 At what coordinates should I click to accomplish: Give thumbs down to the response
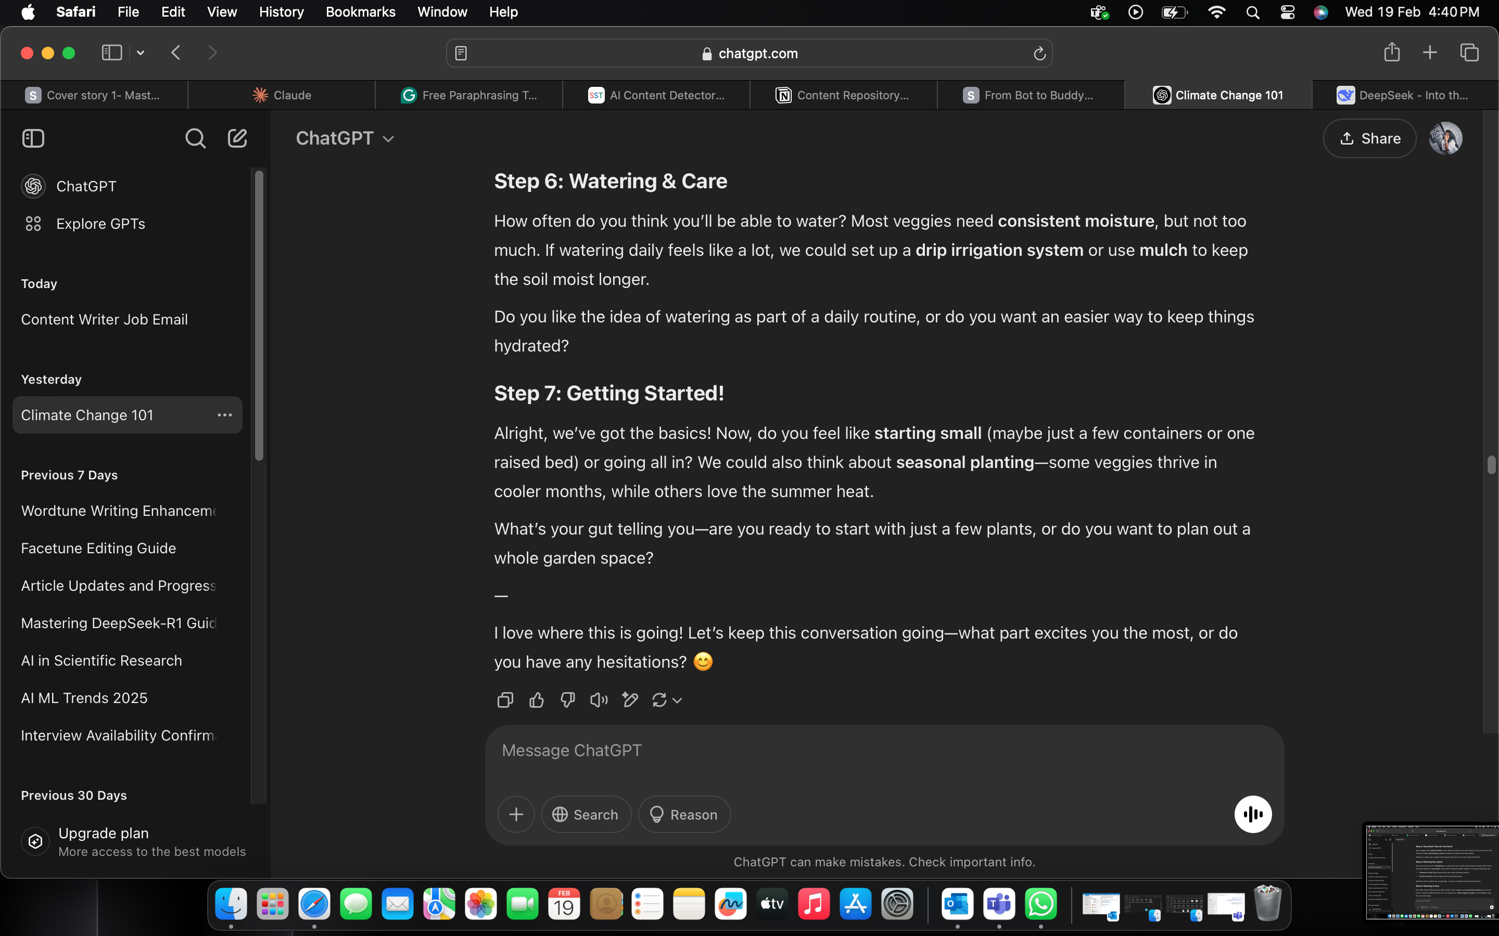point(567,699)
